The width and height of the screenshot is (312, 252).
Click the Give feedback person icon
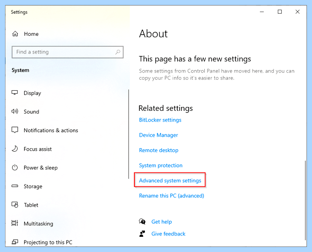(142, 234)
